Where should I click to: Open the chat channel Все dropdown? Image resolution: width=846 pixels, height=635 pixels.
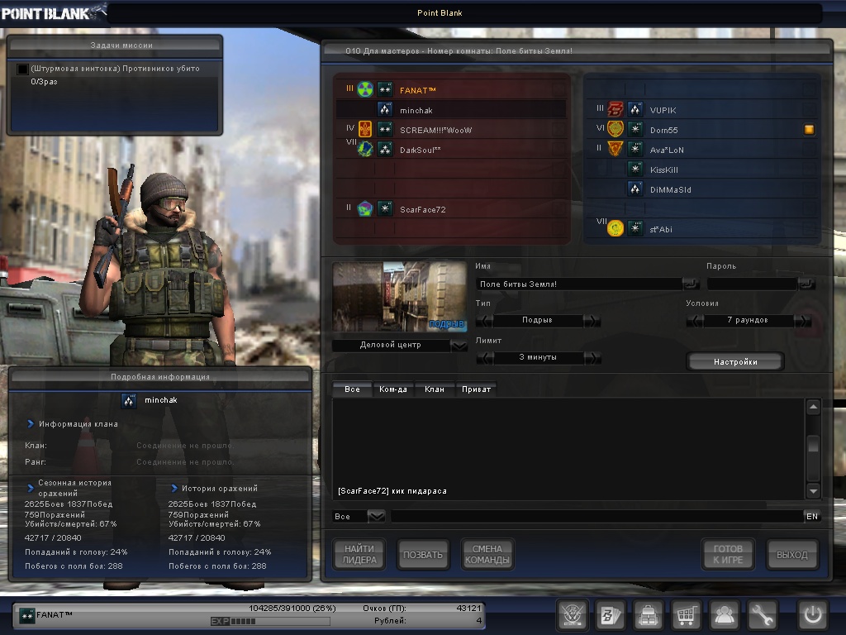(x=376, y=516)
